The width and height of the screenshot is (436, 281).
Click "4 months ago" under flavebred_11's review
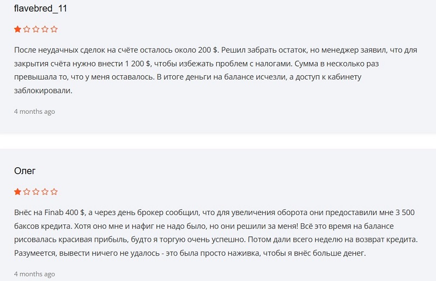tap(34, 112)
